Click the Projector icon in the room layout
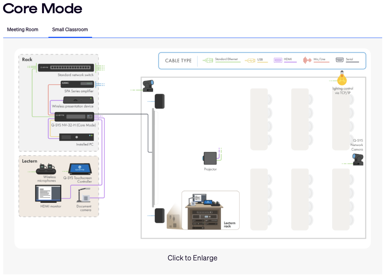Viewport: 387px width, 280px height. coord(210,158)
